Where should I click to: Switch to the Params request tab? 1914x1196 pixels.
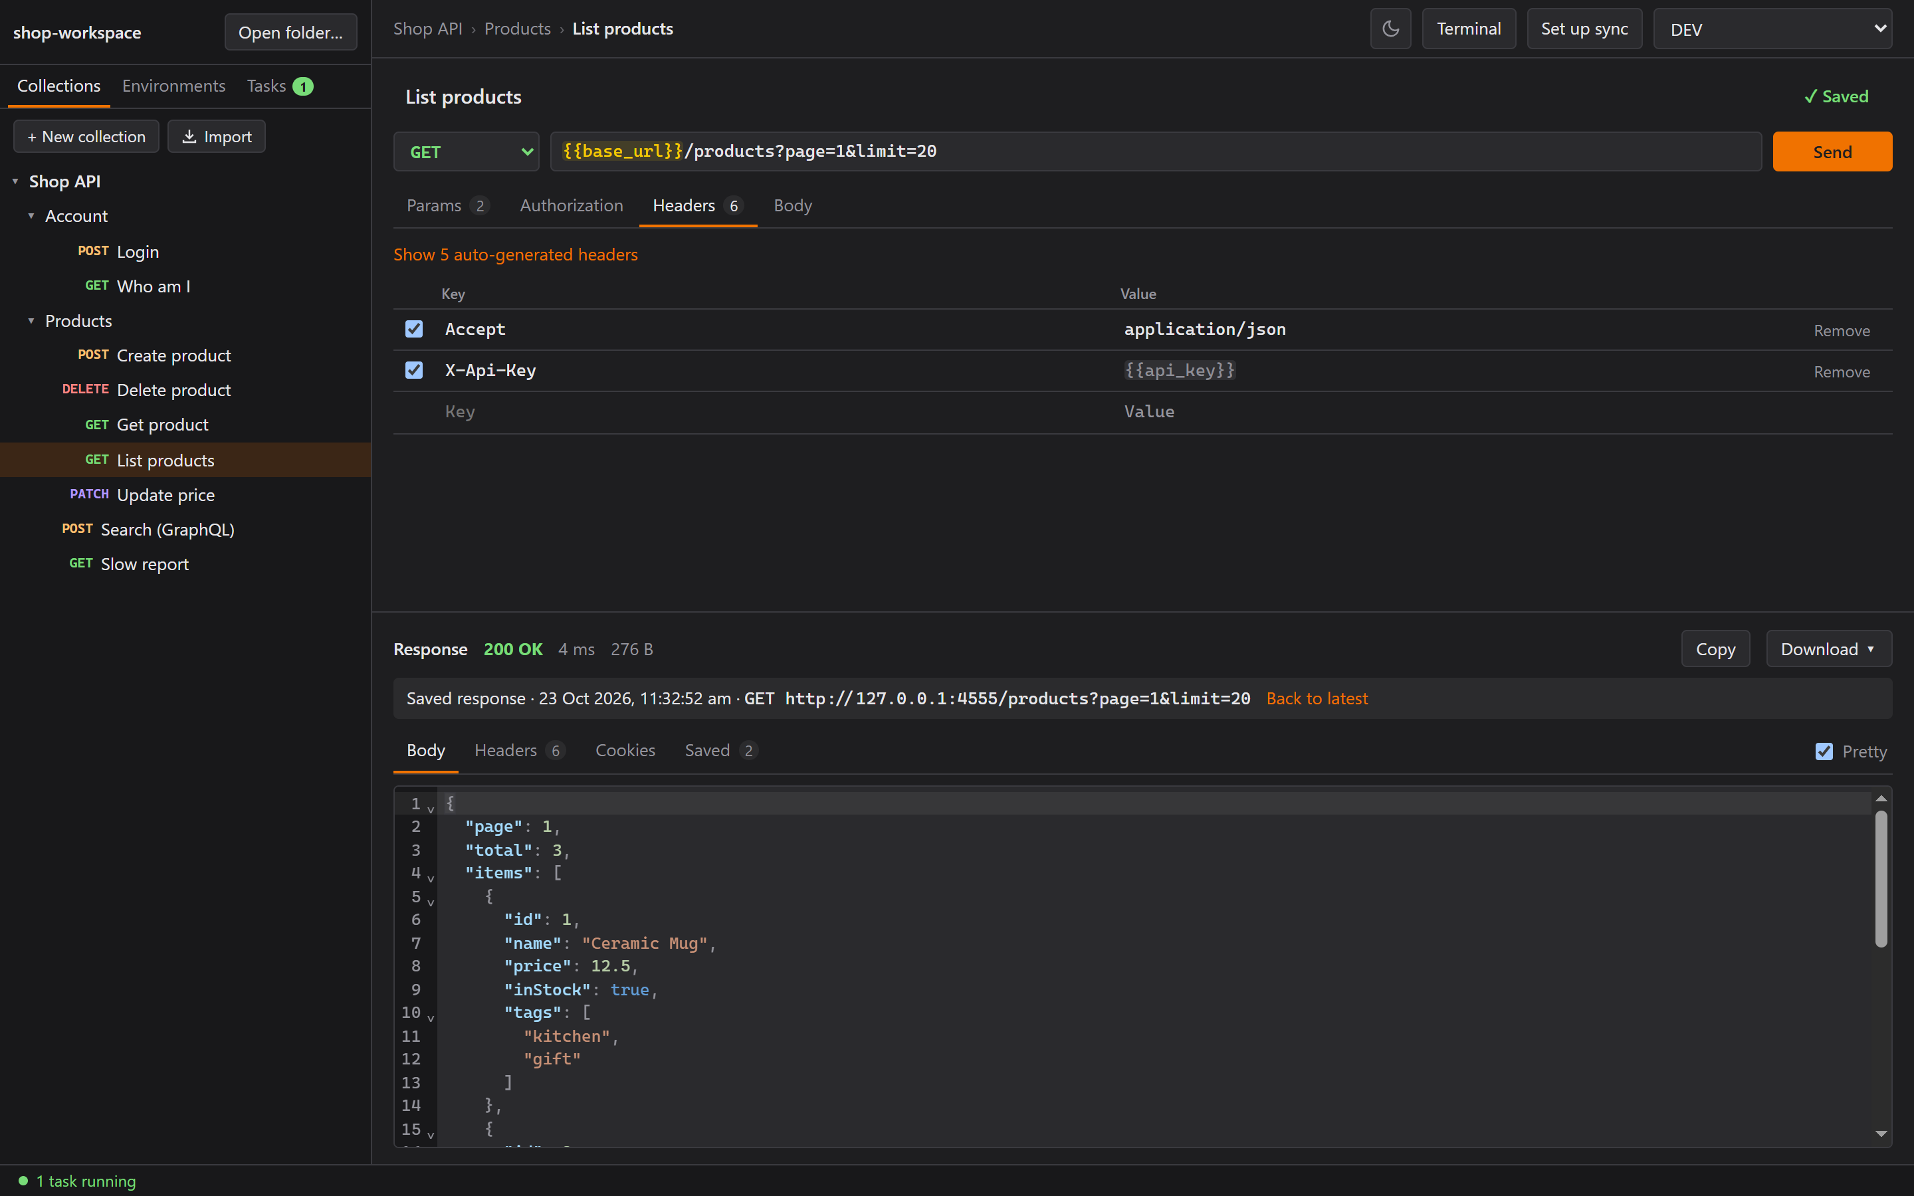click(x=448, y=206)
